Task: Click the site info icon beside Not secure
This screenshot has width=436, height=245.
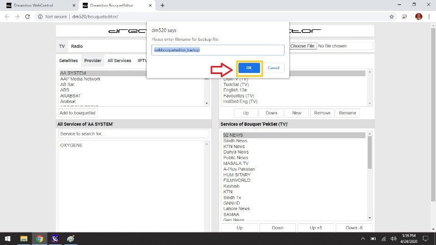Action: pos(40,17)
